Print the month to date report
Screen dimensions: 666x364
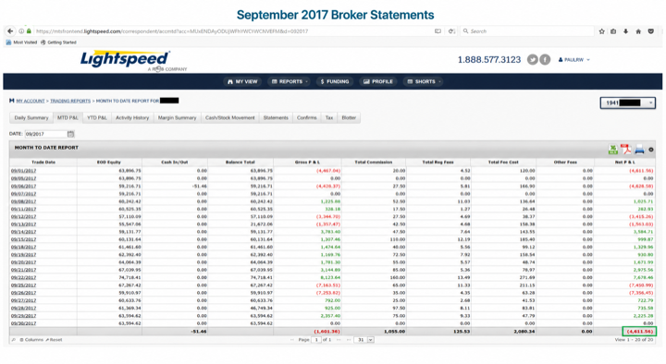point(639,150)
